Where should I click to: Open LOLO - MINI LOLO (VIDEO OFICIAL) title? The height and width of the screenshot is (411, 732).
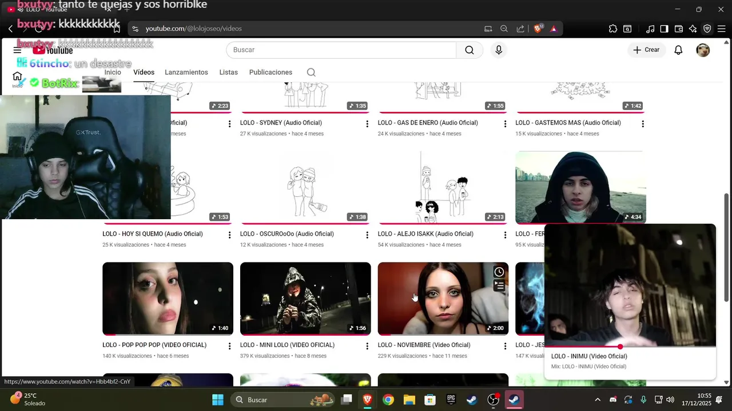tap(287, 345)
